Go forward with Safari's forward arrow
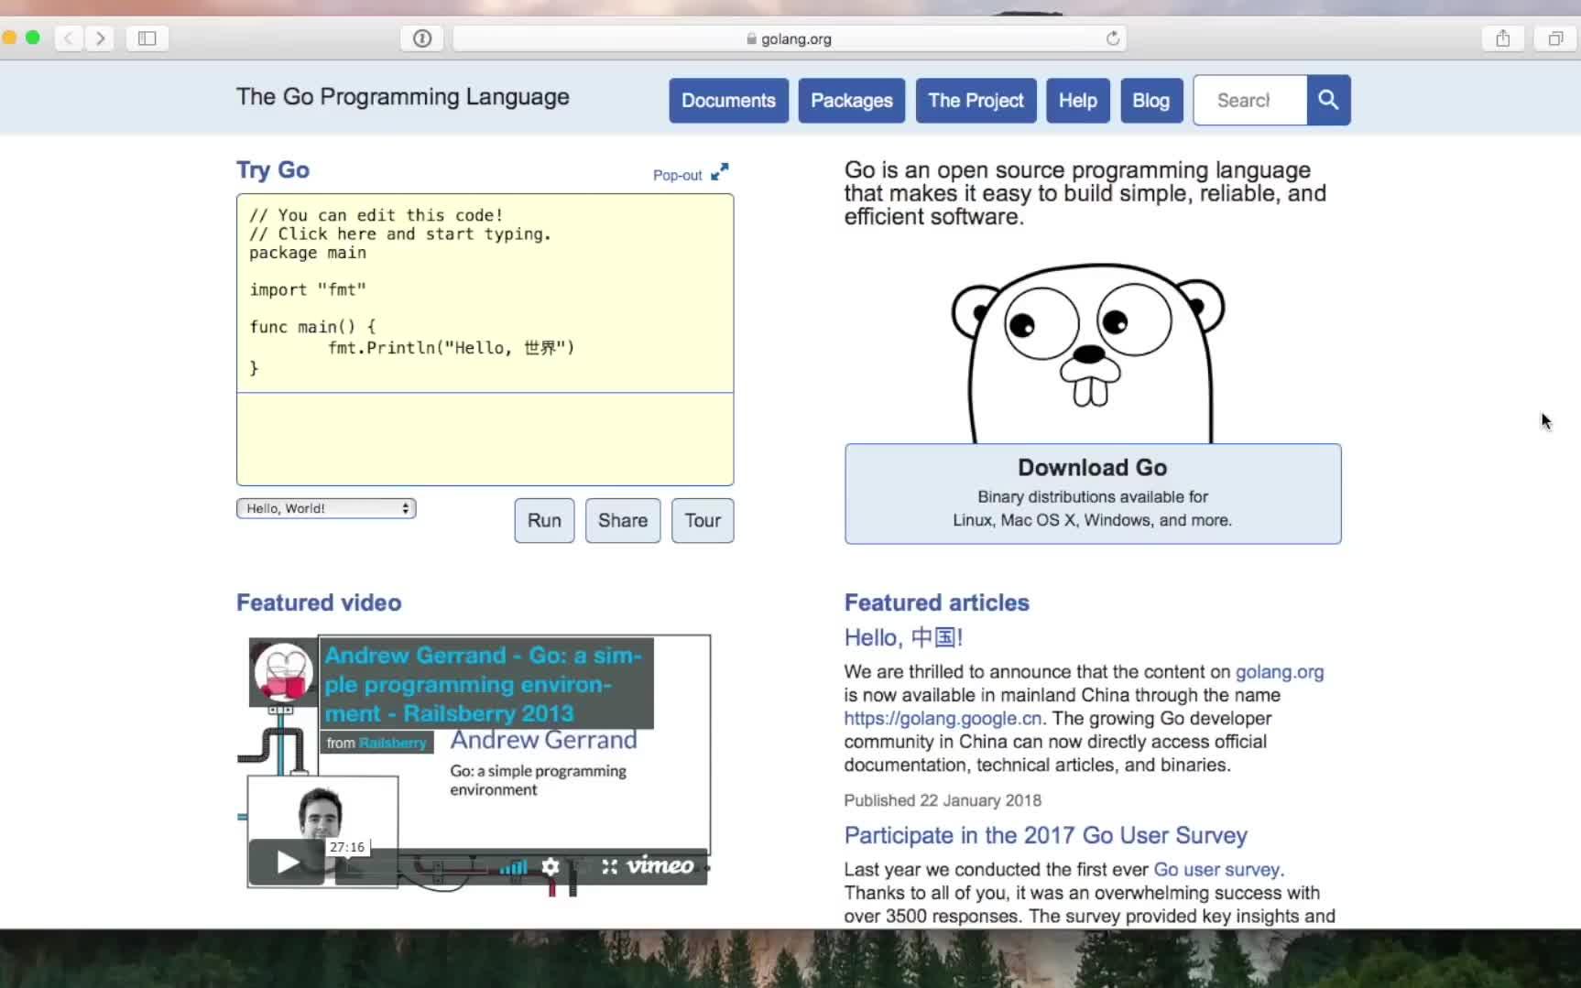 pos(100,38)
